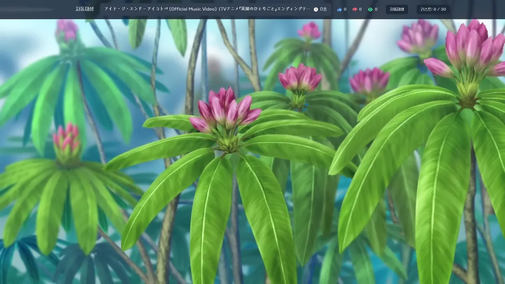Click the flower video playback area
505x284 pixels.
[252, 151]
